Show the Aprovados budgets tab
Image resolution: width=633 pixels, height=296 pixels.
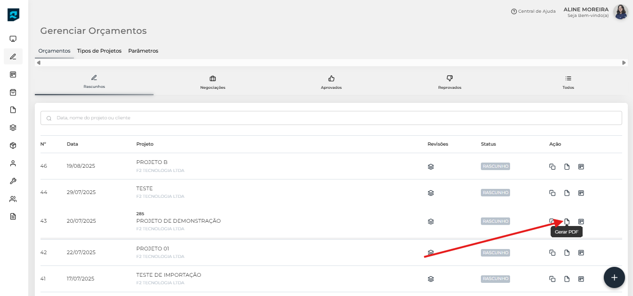(x=331, y=83)
